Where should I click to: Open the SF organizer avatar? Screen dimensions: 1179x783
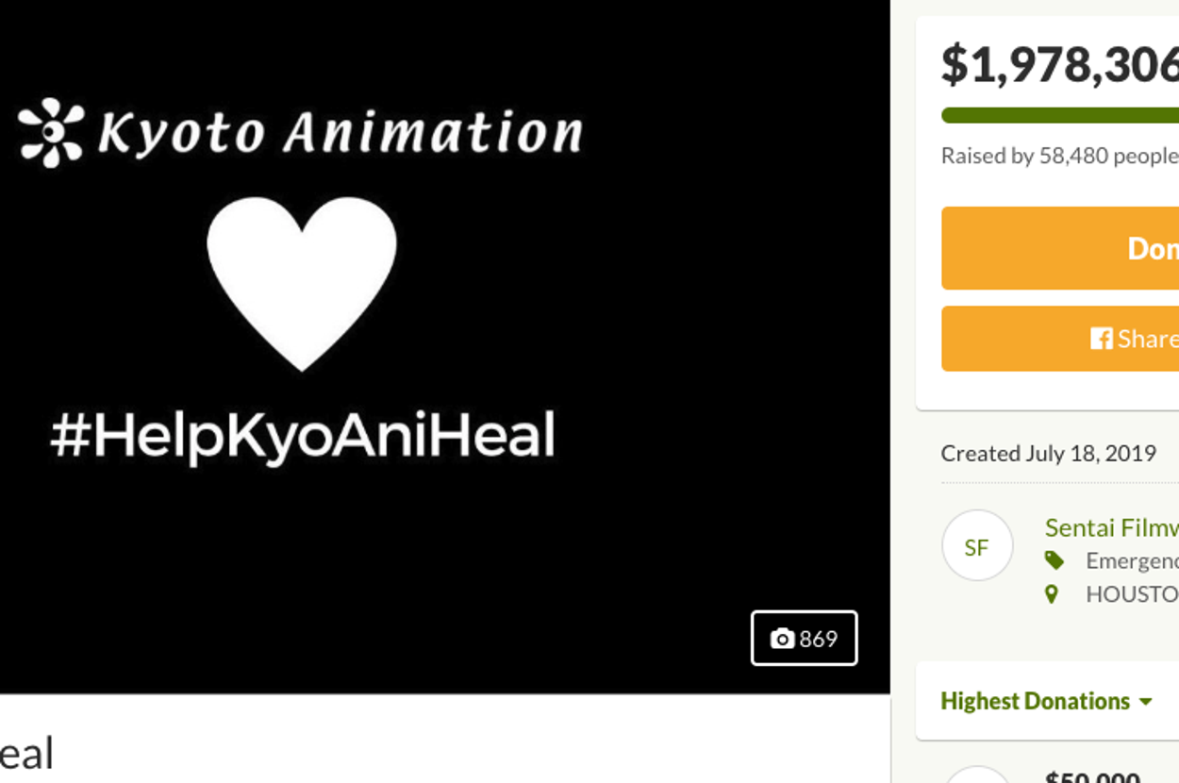click(977, 546)
